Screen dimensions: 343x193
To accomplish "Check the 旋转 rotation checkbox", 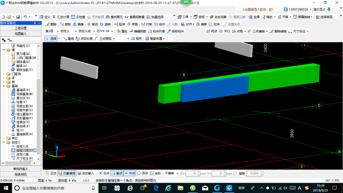I will point(235,173).
